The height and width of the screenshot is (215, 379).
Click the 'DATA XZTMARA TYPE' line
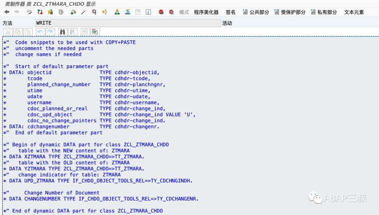pyautogui.click(x=74, y=157)
